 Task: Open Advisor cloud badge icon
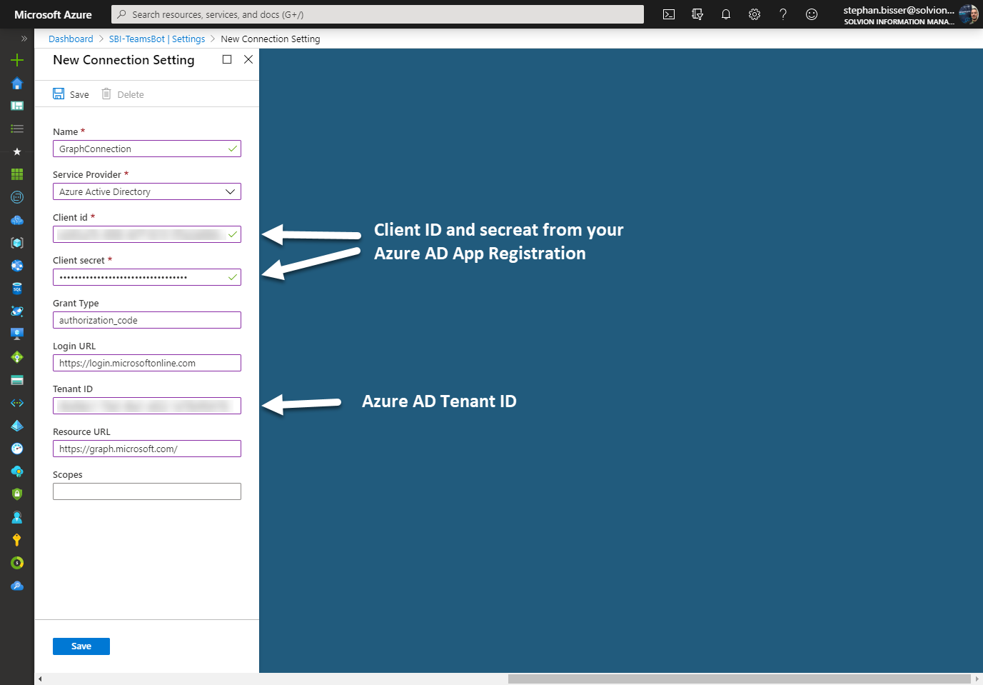[17, 471]
